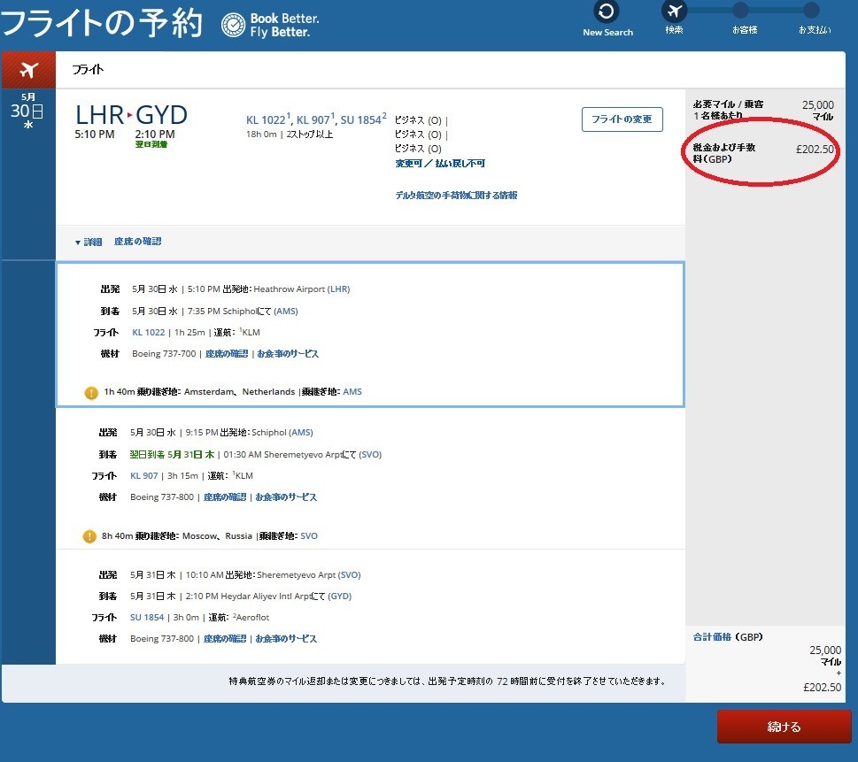Click flight number KL 907 in header
This screenshot has height=762, width=858.
[x=313, y=119]
